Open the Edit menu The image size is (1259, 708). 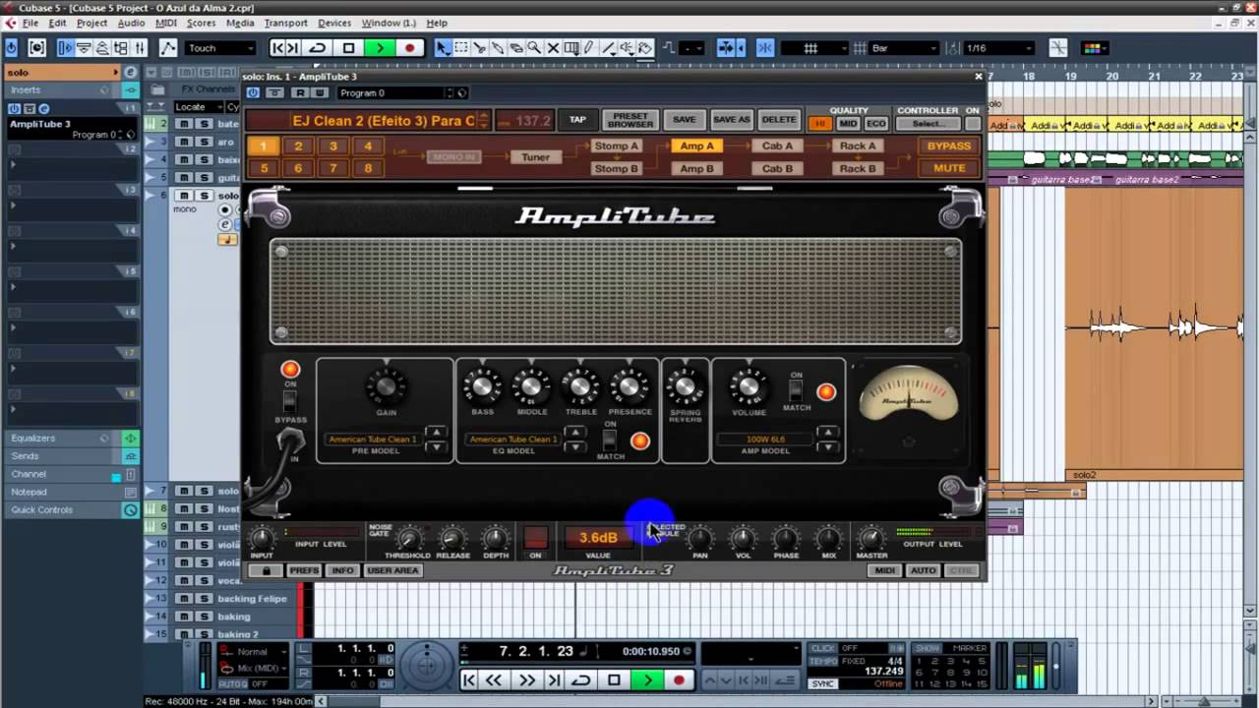point(58,23)
